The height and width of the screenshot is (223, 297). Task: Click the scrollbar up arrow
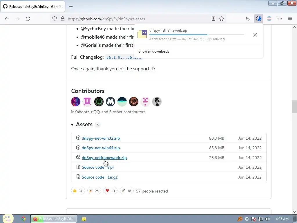(x=294, y=27)
